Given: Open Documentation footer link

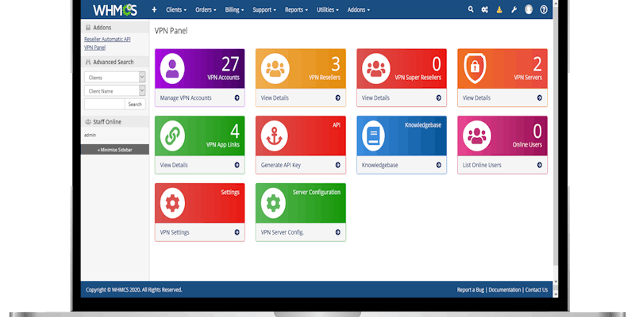Looking at the screenshot, I should coord(505,289).
